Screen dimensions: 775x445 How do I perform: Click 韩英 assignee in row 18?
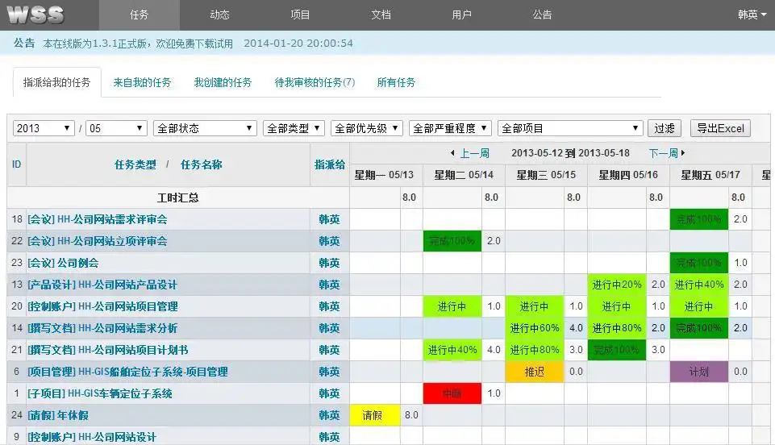[x=329, y=219]
